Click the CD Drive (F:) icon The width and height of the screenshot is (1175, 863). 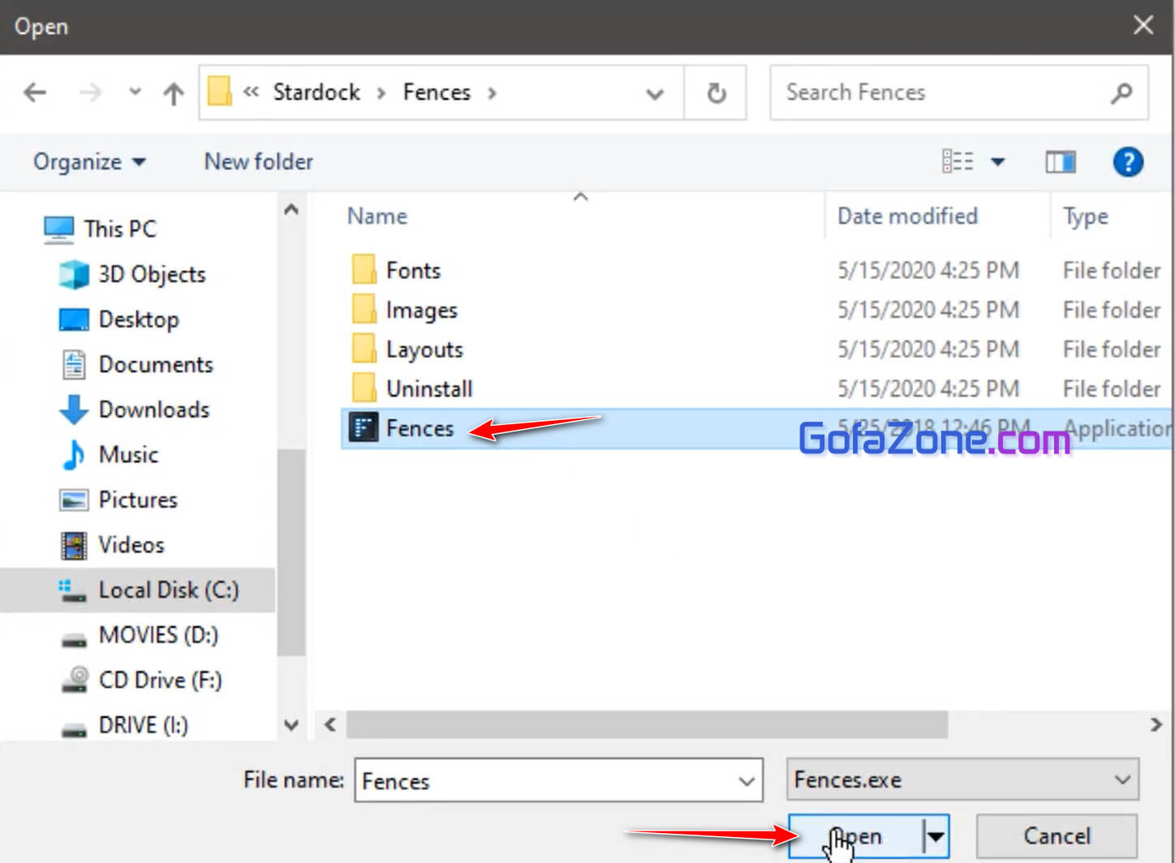tap(75, 680)
